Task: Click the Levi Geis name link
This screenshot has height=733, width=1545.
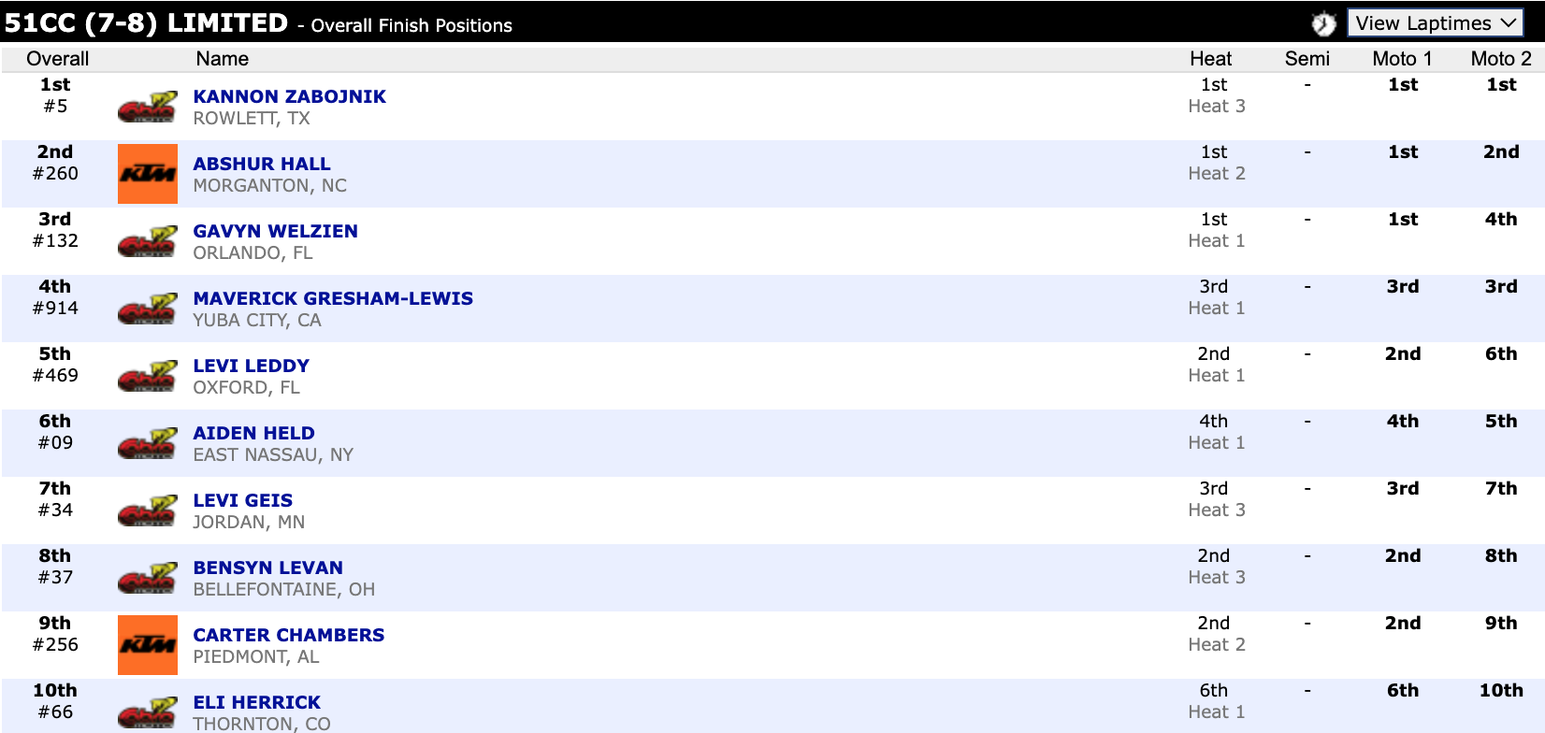Action: pos(242,500)
